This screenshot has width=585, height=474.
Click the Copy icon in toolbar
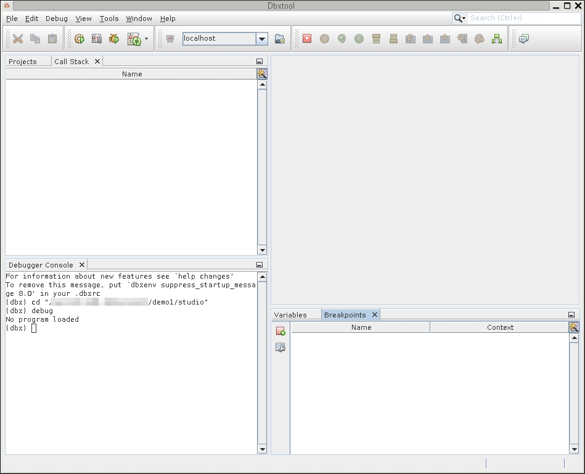coord(35,38)
